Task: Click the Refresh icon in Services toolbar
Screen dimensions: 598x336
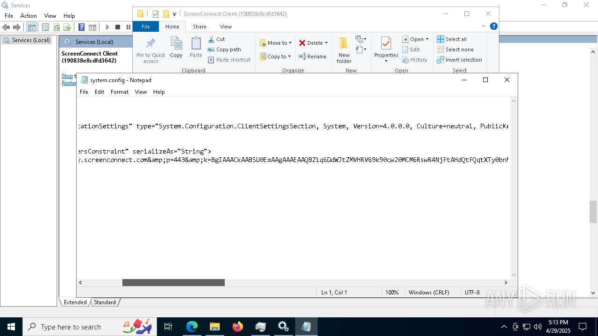Action: click(x=57, y=28)
